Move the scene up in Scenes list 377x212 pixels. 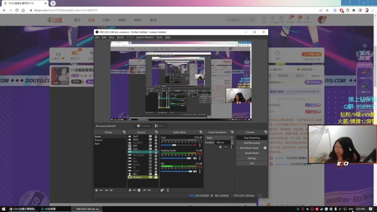pos(107,190)
